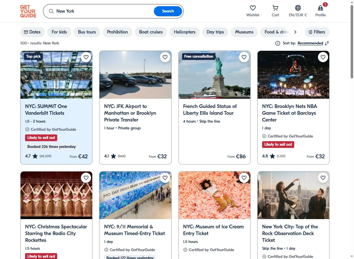
Task: Open the Dates filter picker
Action: point(32,32)
